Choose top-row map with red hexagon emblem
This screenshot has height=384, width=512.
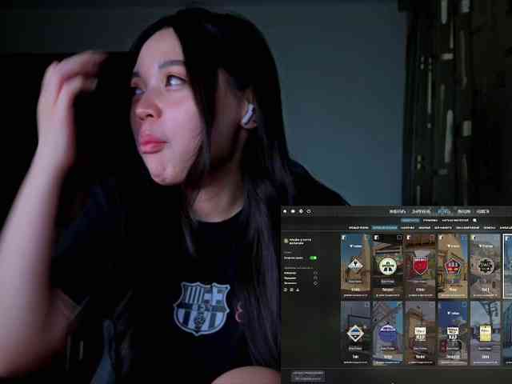pyautogui.click(x=453, y=266)
